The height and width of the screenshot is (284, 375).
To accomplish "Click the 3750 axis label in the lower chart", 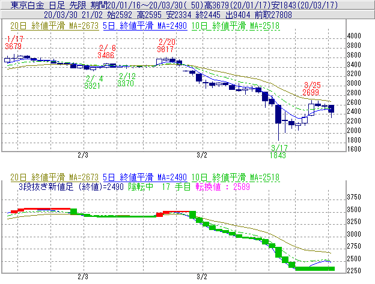I will (354, 197).
